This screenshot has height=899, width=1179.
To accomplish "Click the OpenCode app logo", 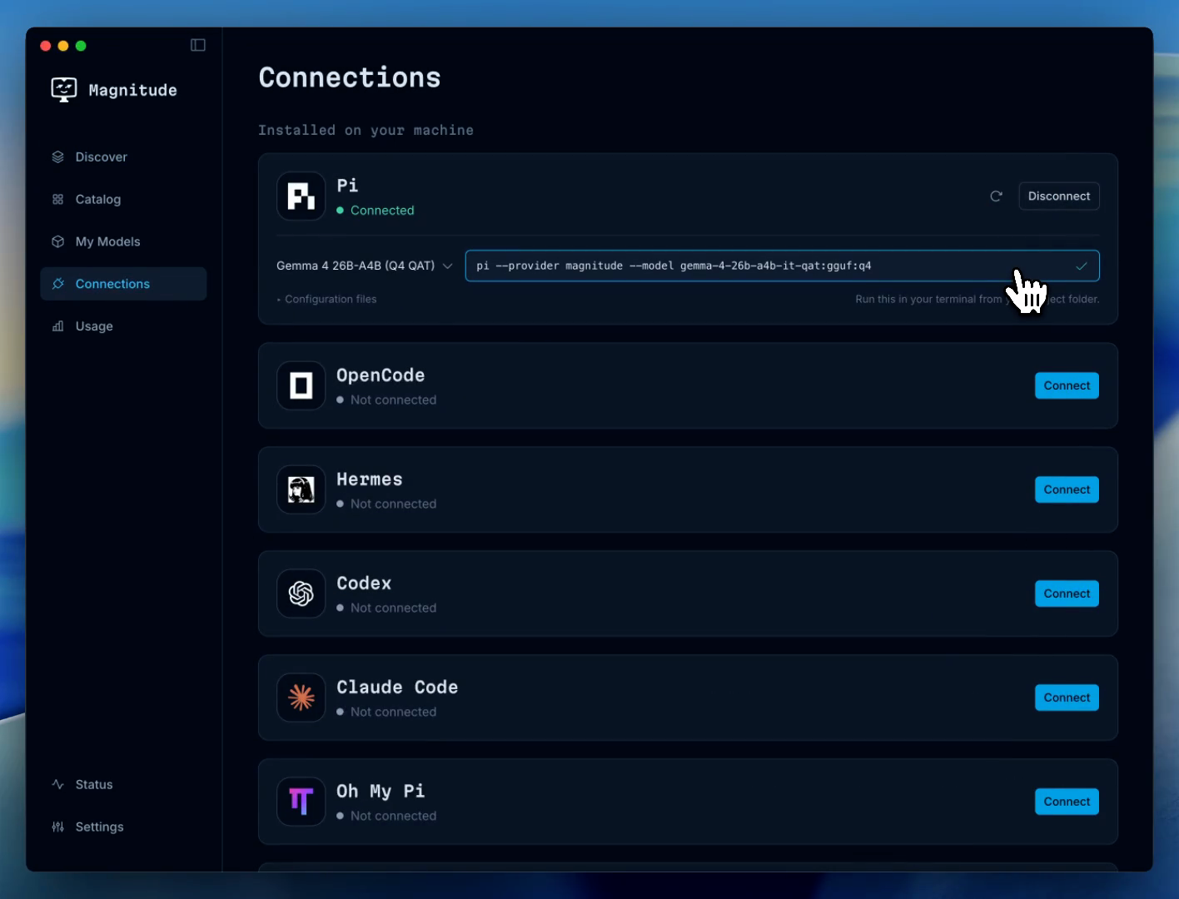I will 301,386.
